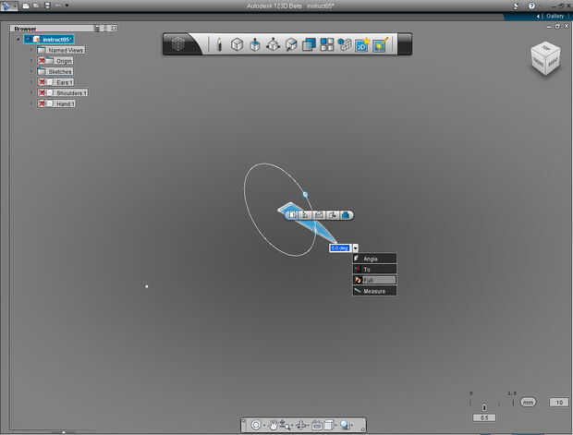Click the snap value field showing 0.5
The width and height of the screenshot is (573, 435).
tap(484, 417)
